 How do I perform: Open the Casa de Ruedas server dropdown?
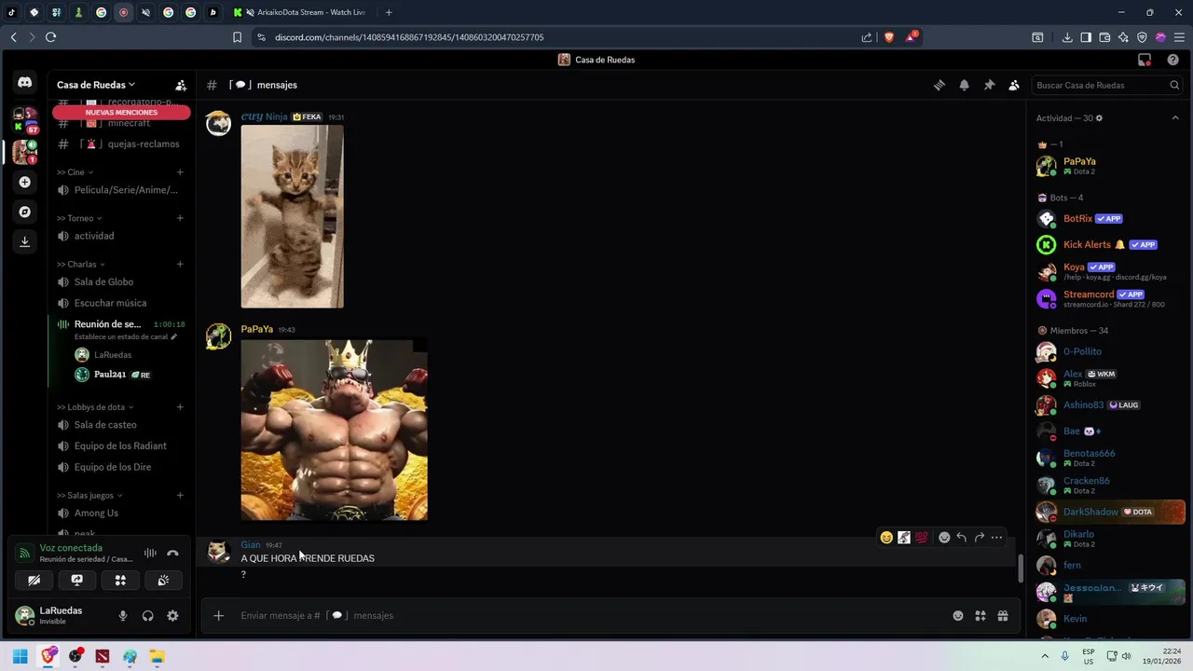click(x=96, y=85)
